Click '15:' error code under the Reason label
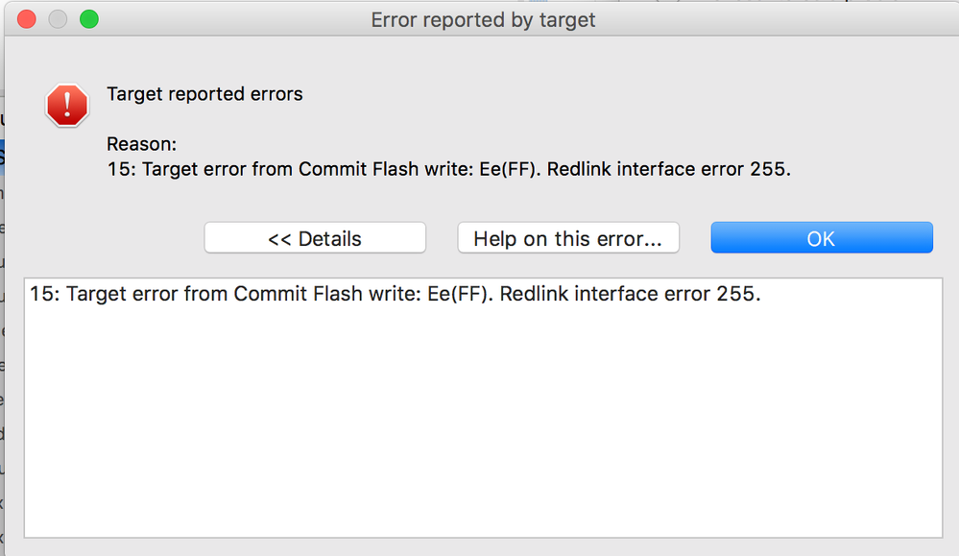 click(x=121, y=170)
